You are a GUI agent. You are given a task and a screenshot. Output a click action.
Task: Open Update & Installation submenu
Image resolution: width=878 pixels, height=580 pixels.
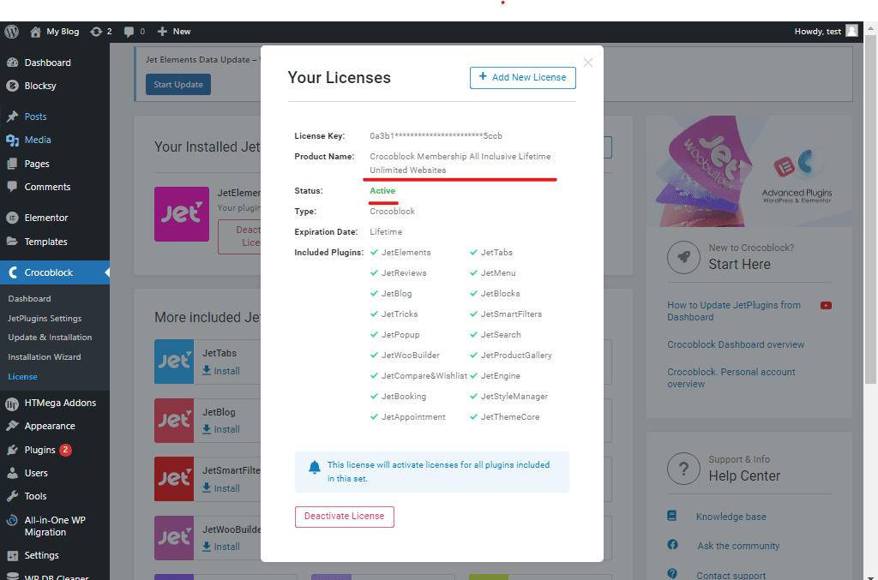(x=50, y=338)
